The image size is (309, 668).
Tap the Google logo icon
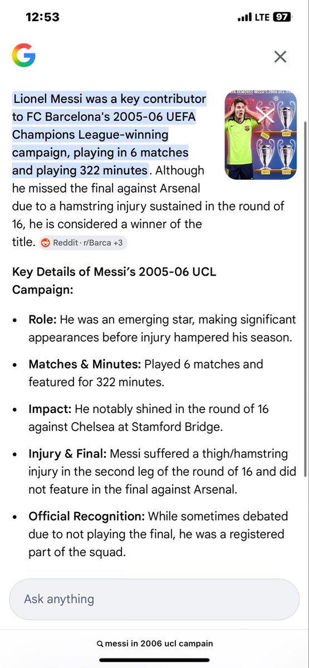coord(24,56)
